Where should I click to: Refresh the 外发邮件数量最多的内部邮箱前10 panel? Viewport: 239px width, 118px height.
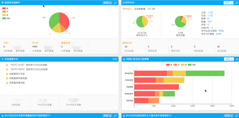(115, 115)
